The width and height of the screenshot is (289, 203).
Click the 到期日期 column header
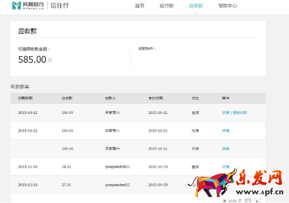tap(25, 98)
